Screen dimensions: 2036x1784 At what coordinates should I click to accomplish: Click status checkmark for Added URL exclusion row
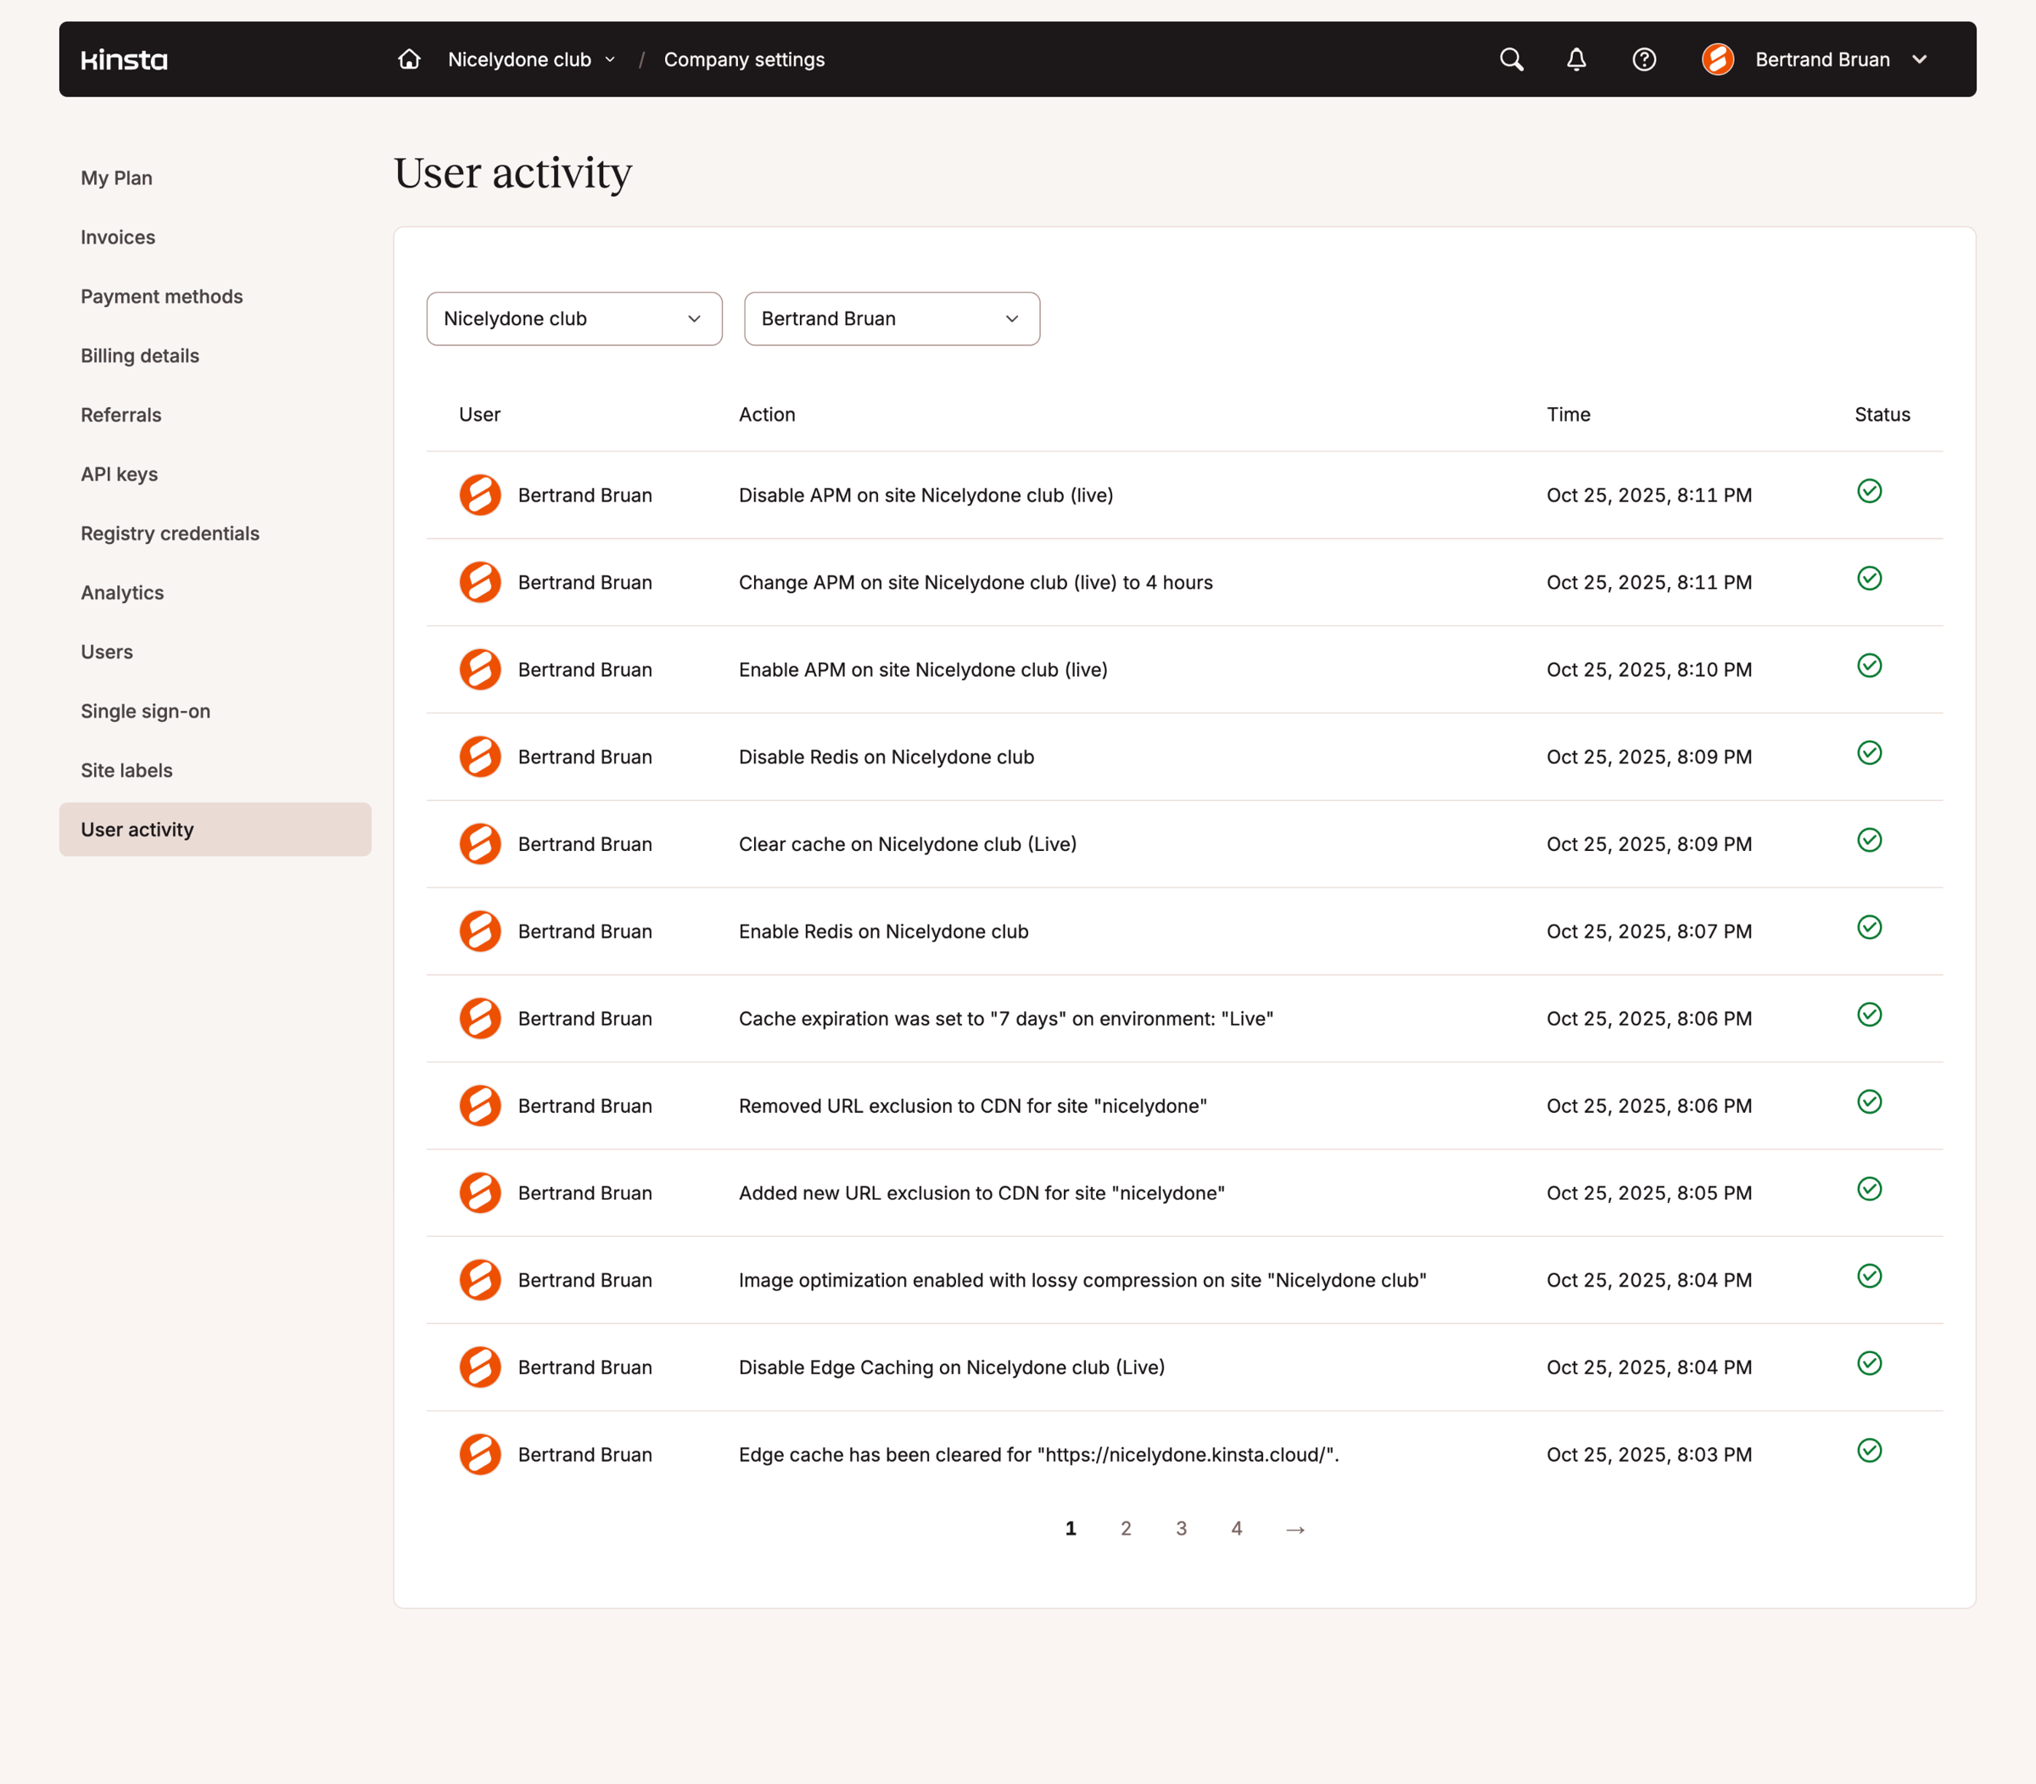click(x=1870, y=1188)
